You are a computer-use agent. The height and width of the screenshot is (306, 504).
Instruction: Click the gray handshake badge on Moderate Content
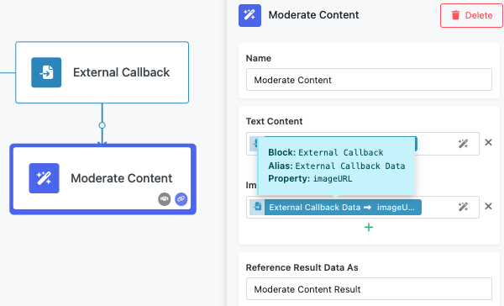click(165, 199)
